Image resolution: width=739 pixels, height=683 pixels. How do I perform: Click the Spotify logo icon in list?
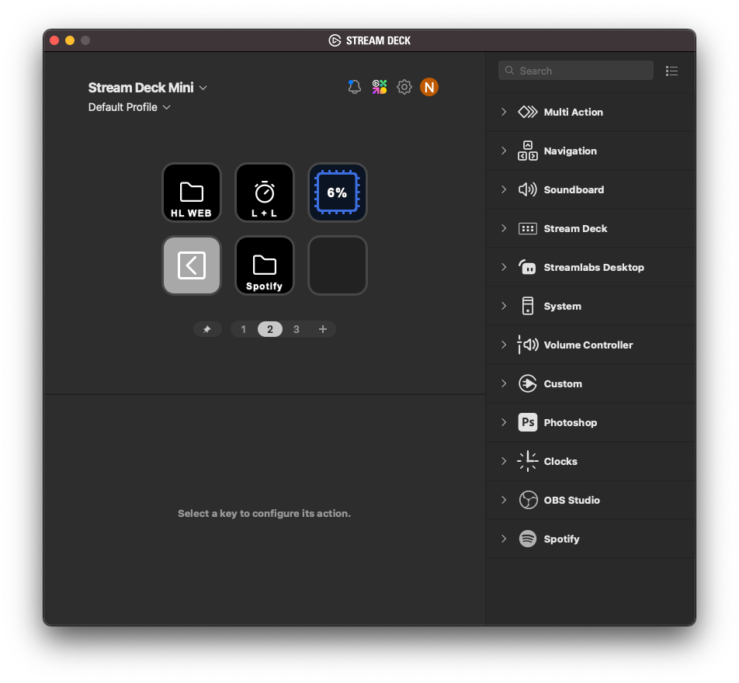(x=528, y=539)
